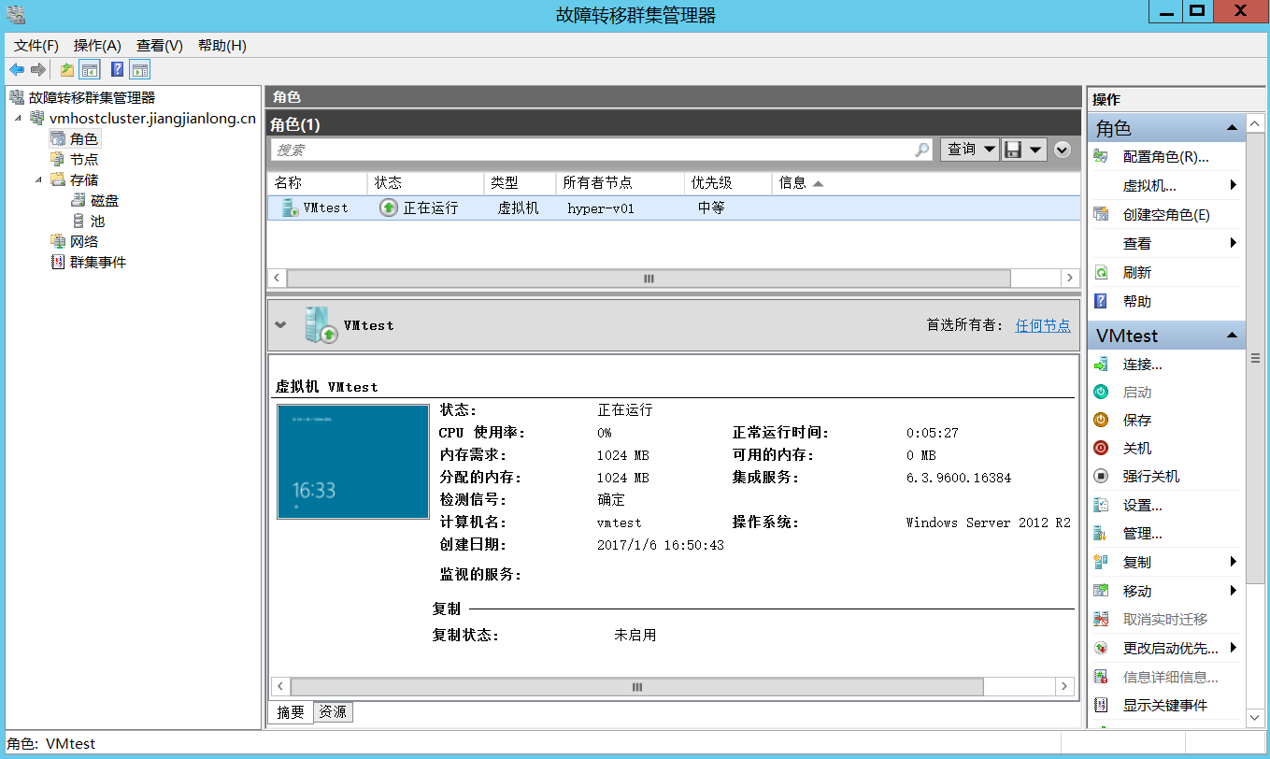
Task: Select 群集事件 in the tree
Action: click(98, 263)
